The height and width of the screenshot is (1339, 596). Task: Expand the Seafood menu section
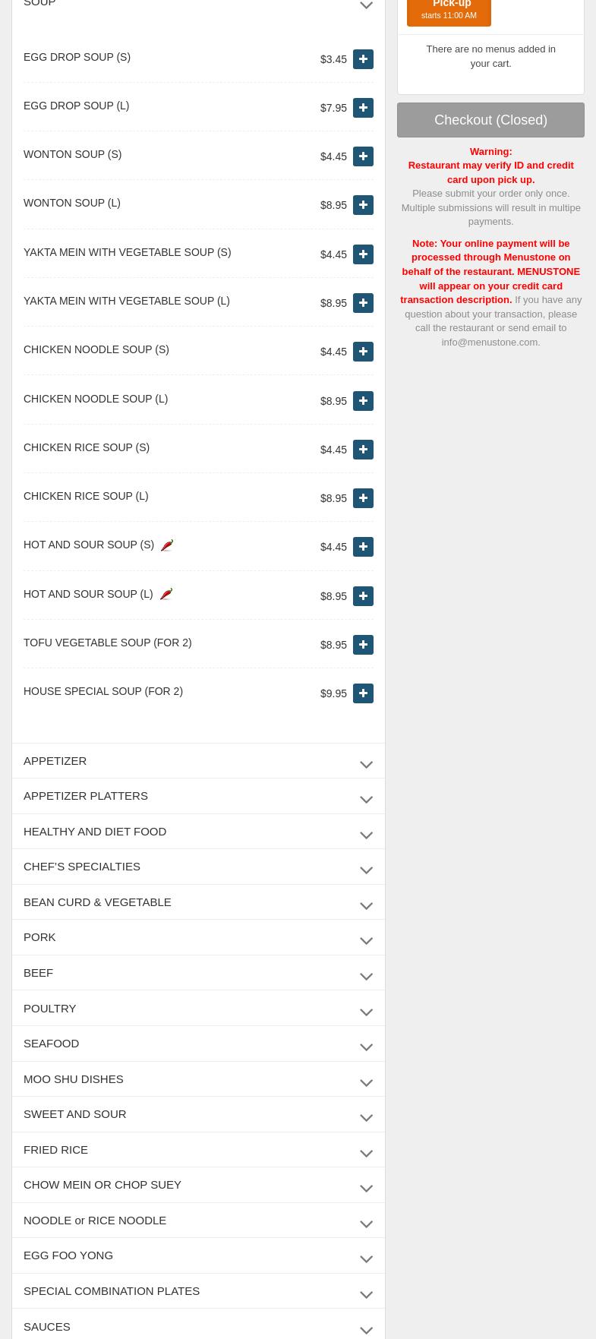click(x=198, y=1044)
